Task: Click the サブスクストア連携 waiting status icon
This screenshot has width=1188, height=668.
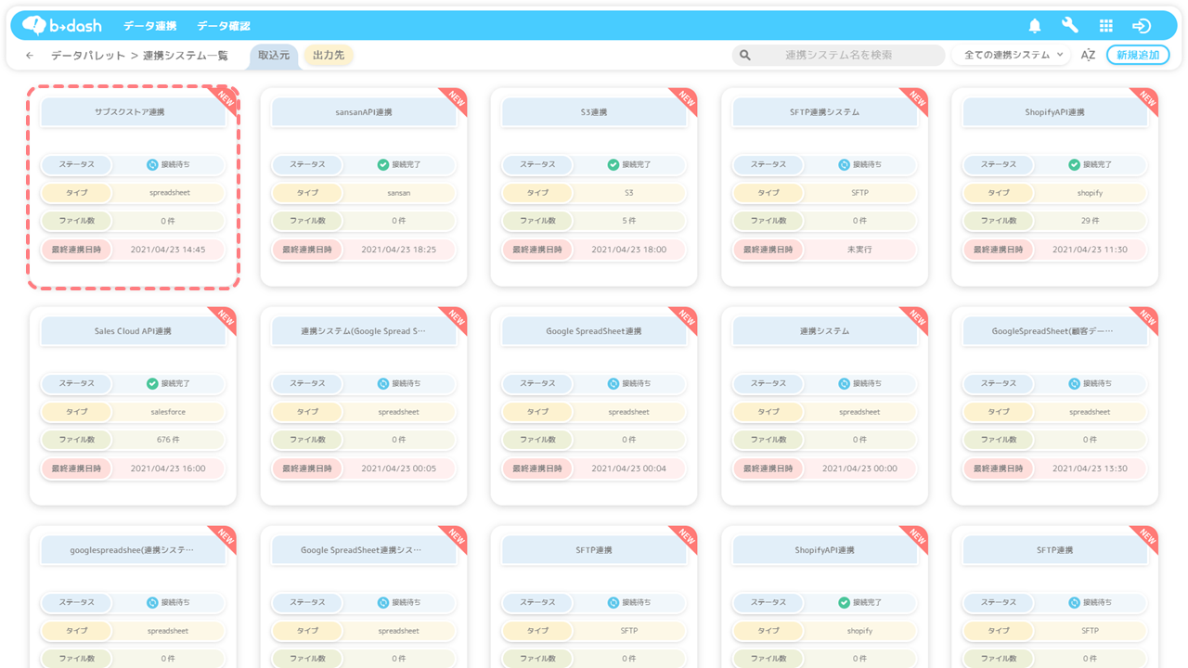Action: click(152, 164)
